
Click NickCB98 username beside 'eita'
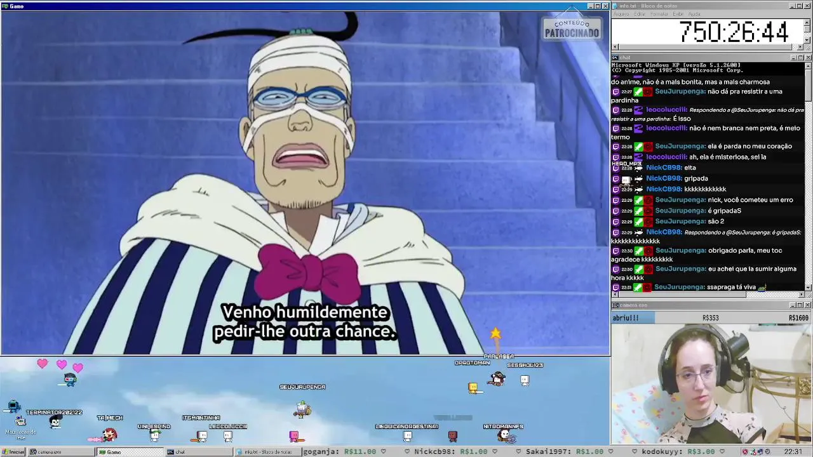[664, 168]
